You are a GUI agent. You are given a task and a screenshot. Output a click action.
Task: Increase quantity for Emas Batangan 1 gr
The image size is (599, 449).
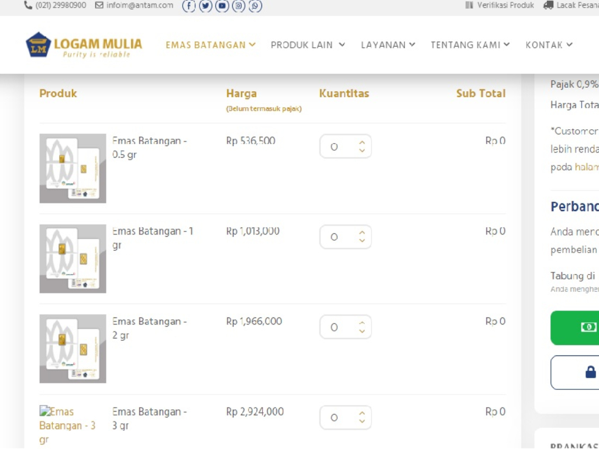point(362,233)
